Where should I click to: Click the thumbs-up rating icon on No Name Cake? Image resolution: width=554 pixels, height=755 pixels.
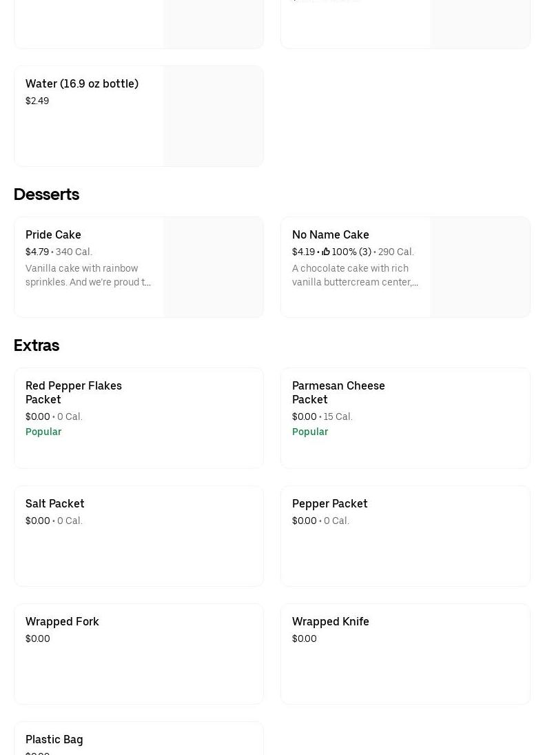[x=326, y=252]
